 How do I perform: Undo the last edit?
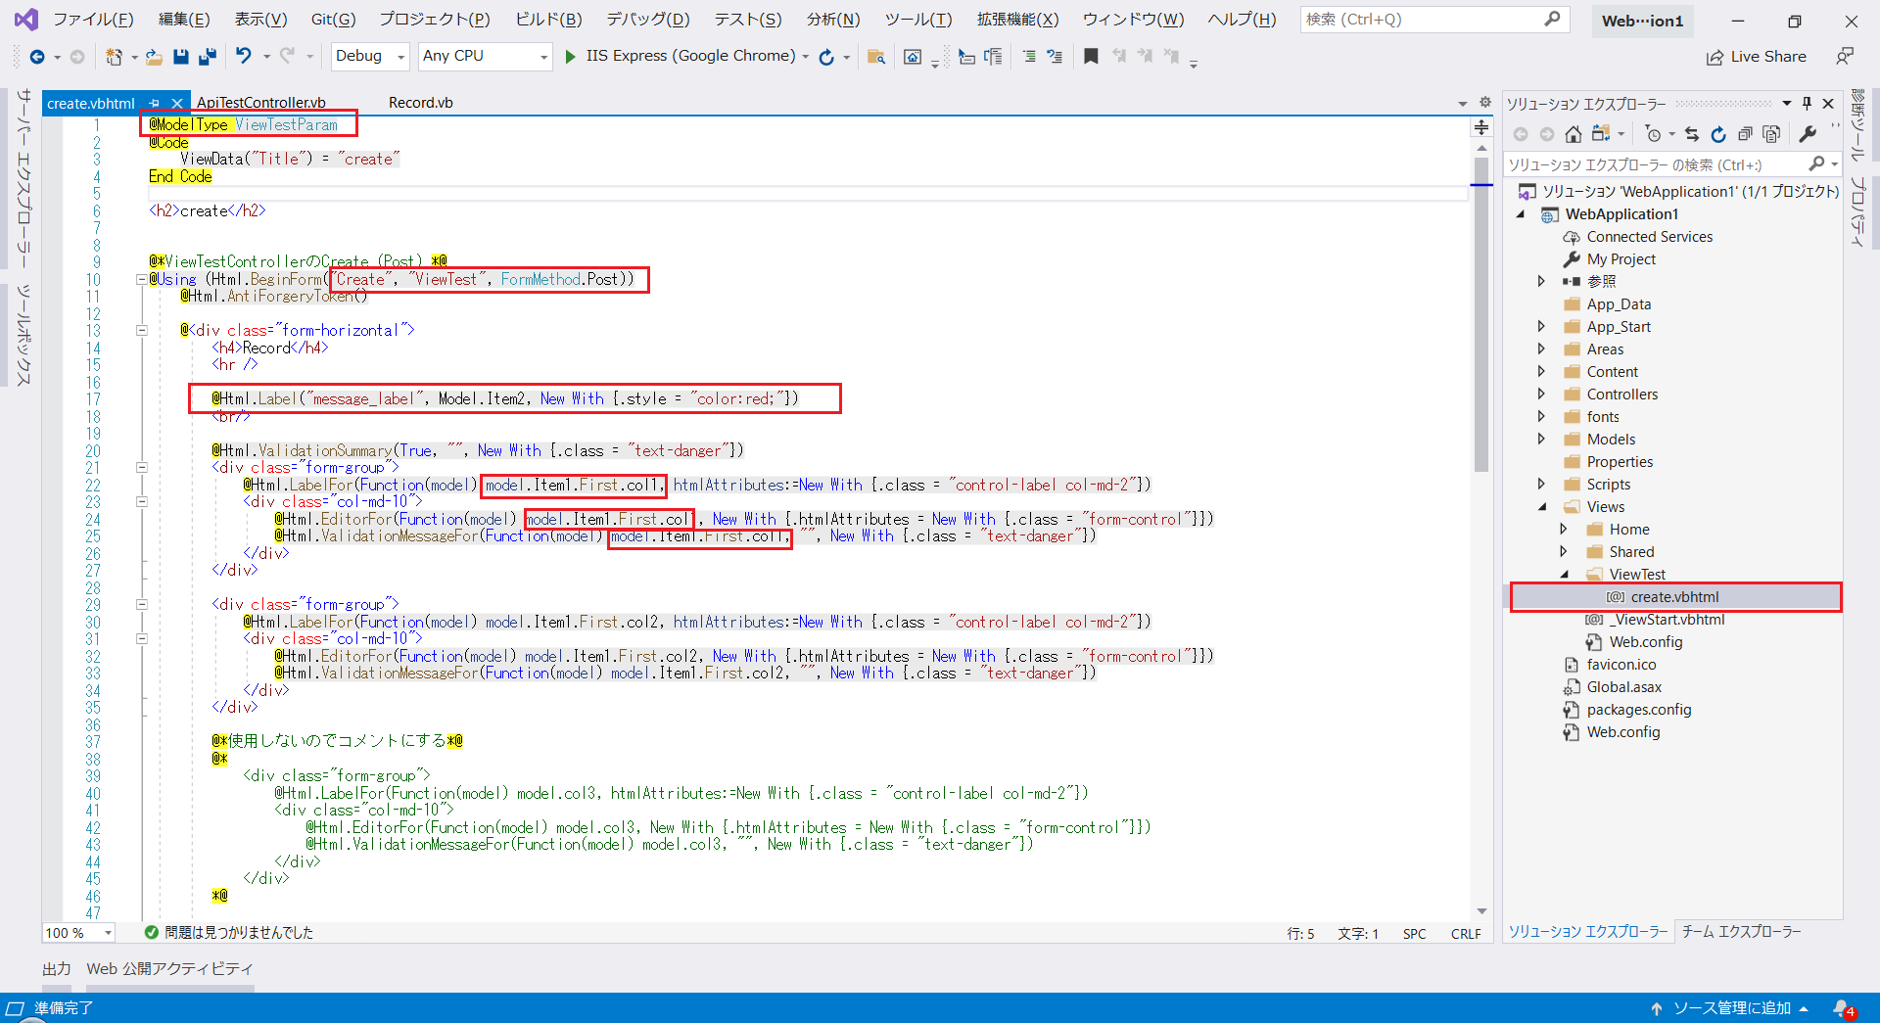(x=244, y=56)
